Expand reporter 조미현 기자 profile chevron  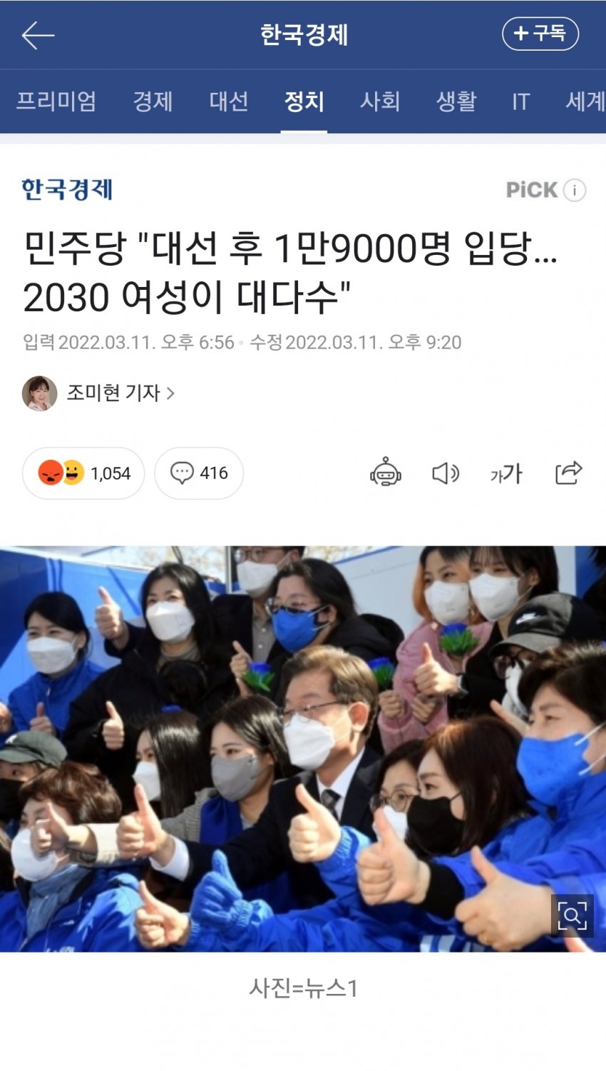click(x=170, y=393)
